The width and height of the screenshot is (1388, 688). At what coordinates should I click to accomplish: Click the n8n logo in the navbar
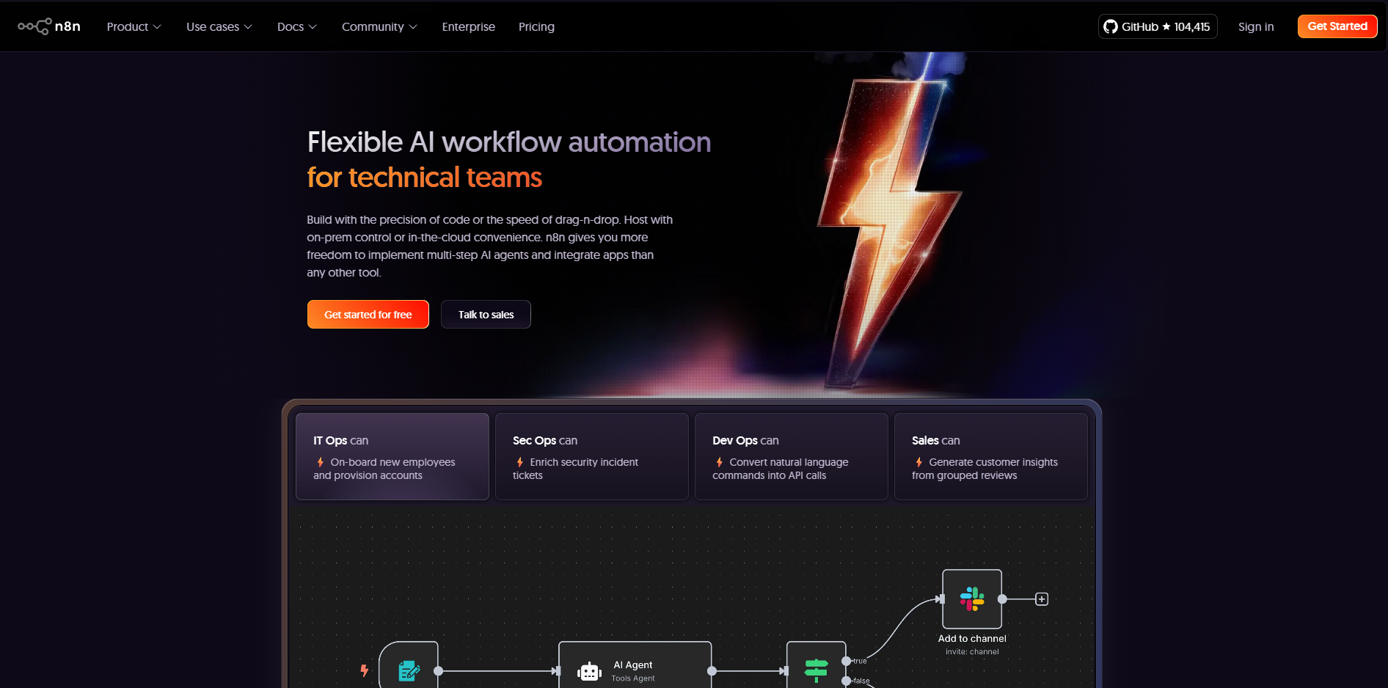pos(48,26)
